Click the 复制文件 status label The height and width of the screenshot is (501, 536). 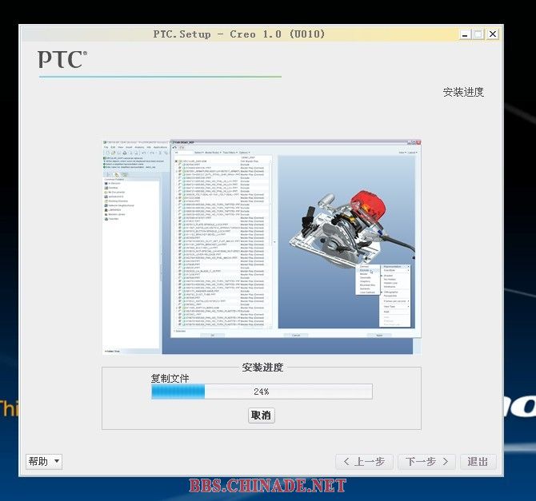point(170,378)
